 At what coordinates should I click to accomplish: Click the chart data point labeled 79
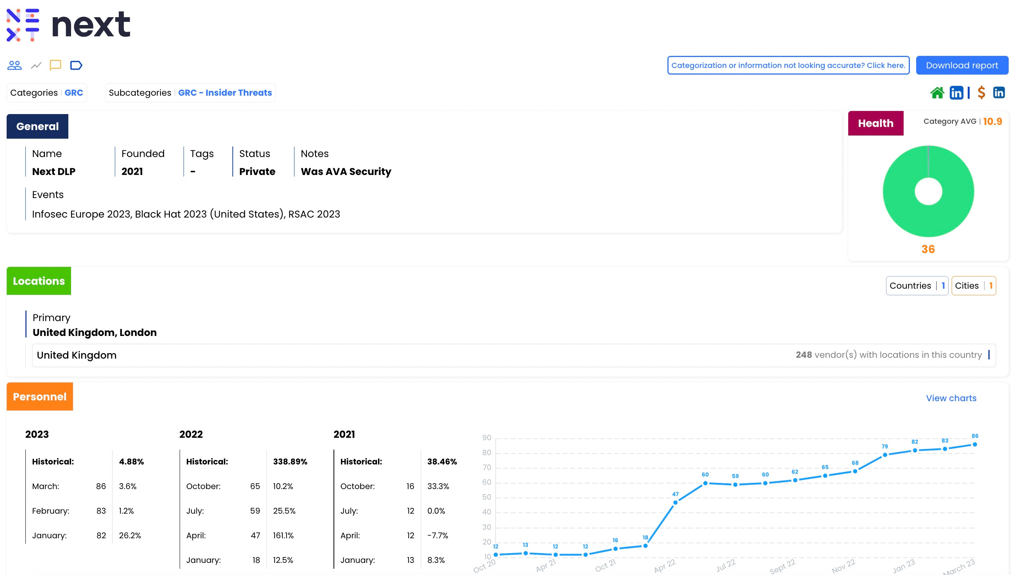point(885,455)
